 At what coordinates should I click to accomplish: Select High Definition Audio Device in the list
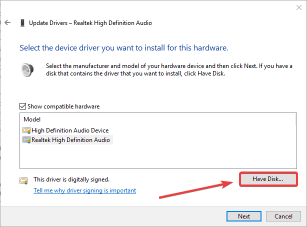tap(70, 130)
